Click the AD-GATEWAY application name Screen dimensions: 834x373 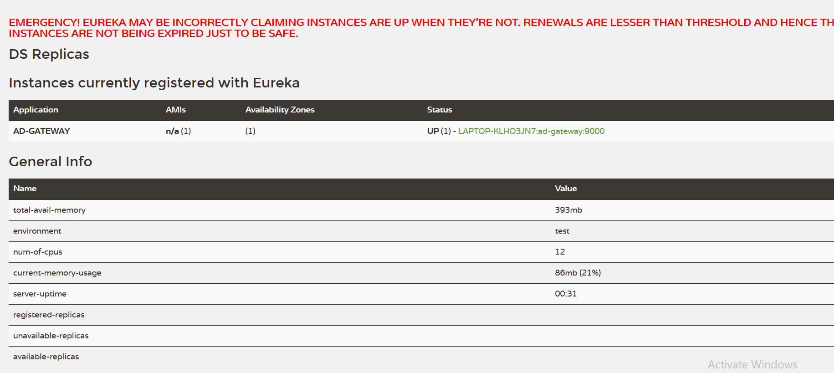tap(41, 131)
